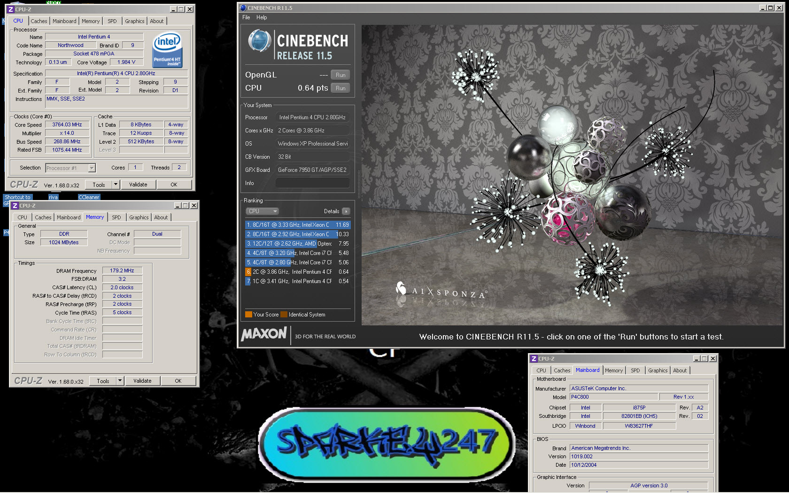Click the Your Score orange legend square
This screenshot has height=493, width=789.
[248, 315]
